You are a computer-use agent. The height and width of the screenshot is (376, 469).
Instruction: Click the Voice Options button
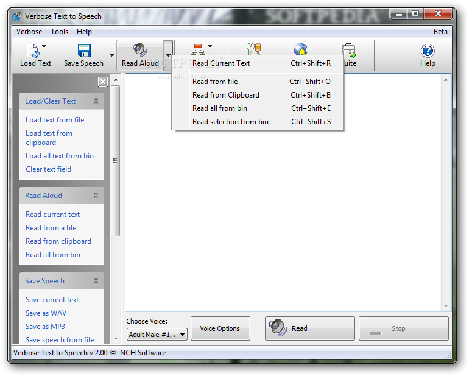[220, 328]
